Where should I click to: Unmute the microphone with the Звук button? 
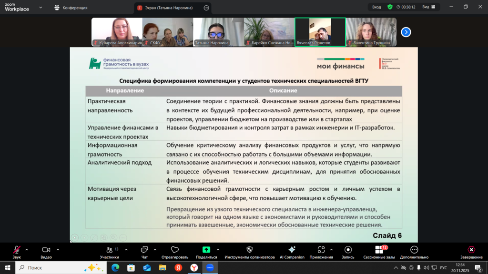[17, 250]
